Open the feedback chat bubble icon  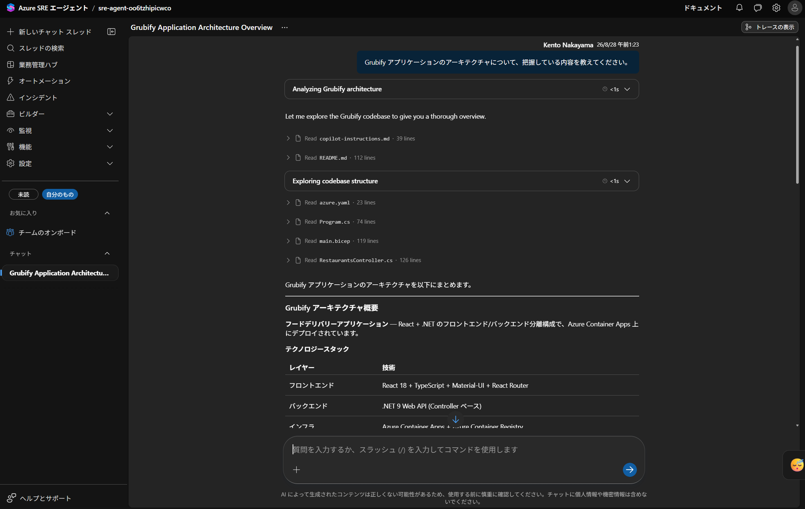click(x=758, y=8)
